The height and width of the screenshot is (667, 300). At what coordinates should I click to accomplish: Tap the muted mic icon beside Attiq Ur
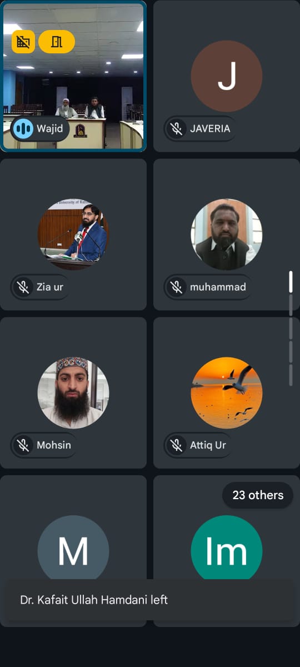(x=177, y=445)
